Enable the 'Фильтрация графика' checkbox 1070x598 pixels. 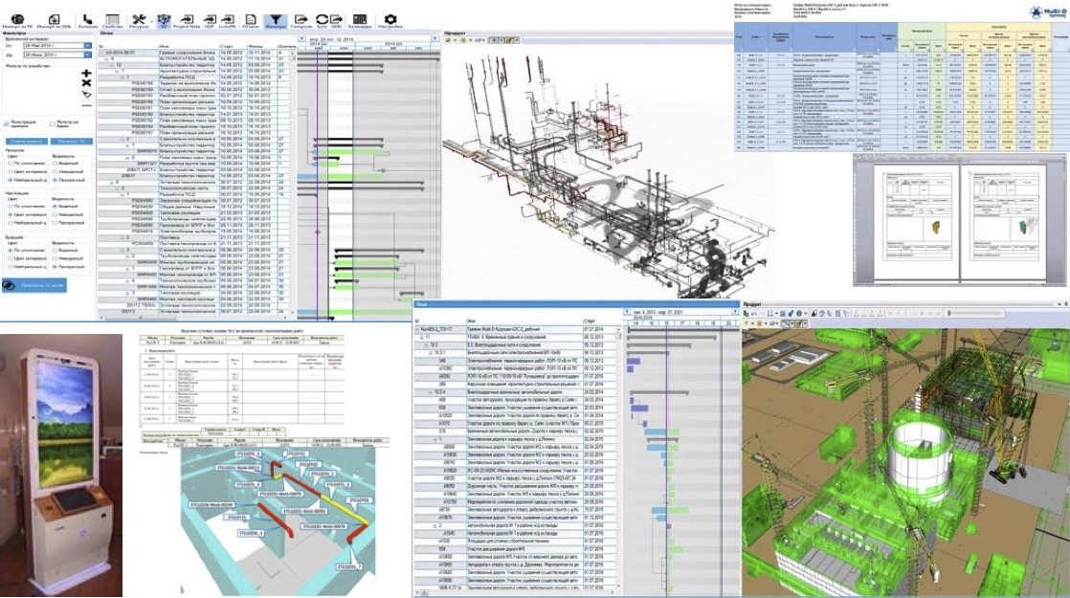(7, 124)
